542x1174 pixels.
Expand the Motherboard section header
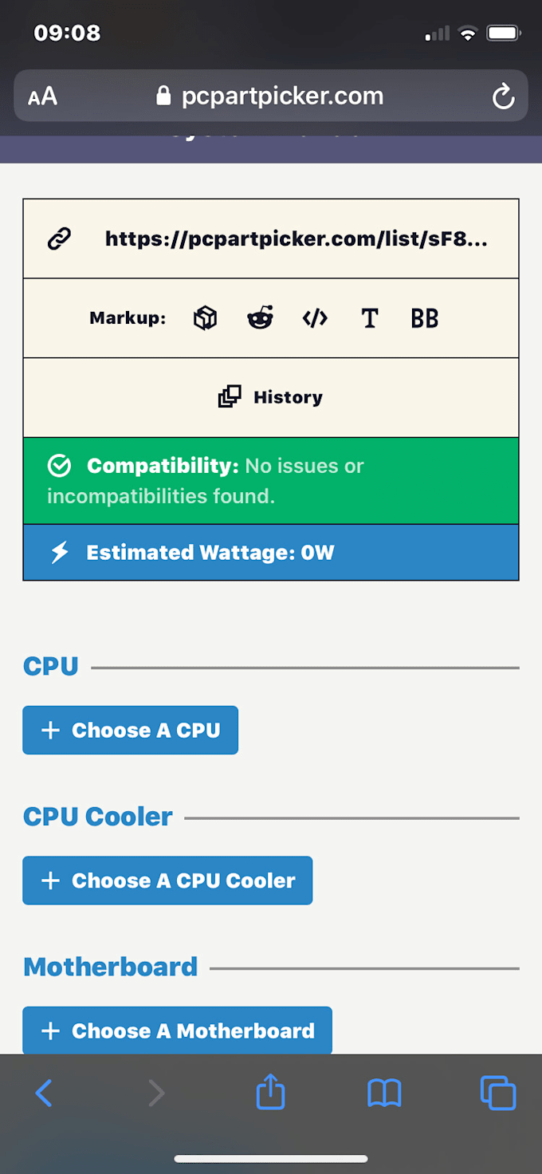[110, 967]
